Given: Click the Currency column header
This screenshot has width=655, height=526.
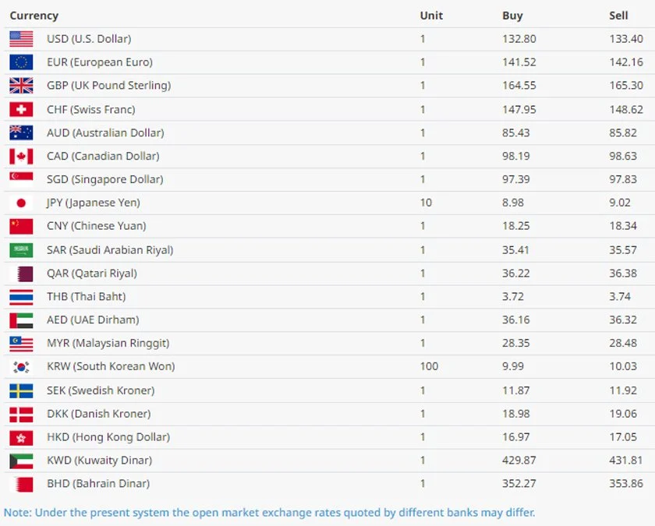Looking at the screenshot, I should (x=34, y=16).
